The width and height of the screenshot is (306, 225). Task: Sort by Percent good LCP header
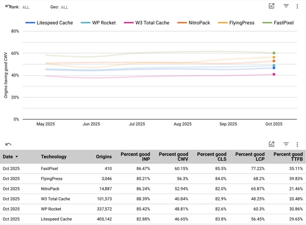tap(250, 157)
